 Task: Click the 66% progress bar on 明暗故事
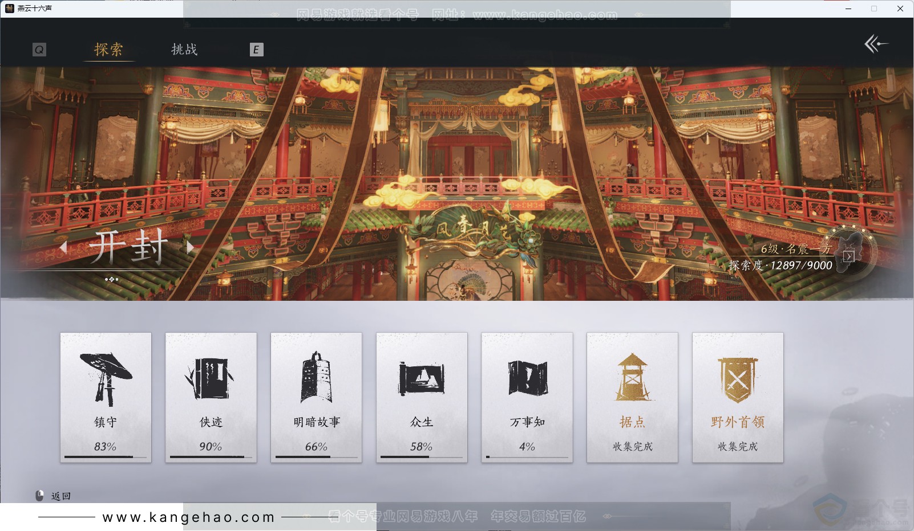click(x=317, y=457)
